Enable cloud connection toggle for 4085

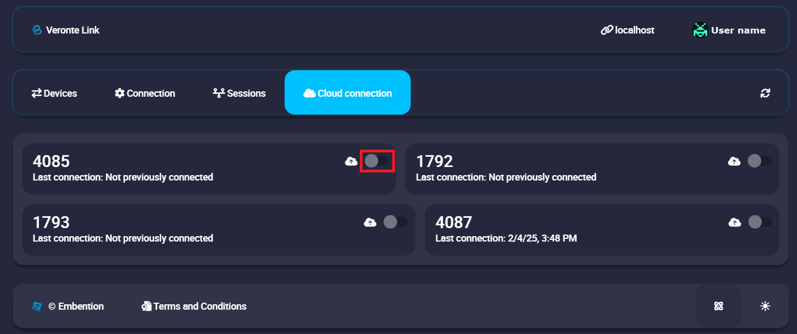click(x=377, y=161)
